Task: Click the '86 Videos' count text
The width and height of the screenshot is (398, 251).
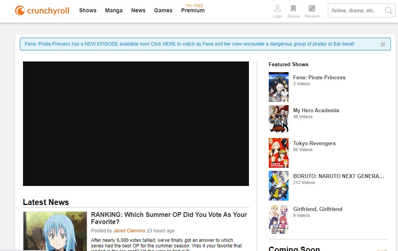Action: (303, 150)
